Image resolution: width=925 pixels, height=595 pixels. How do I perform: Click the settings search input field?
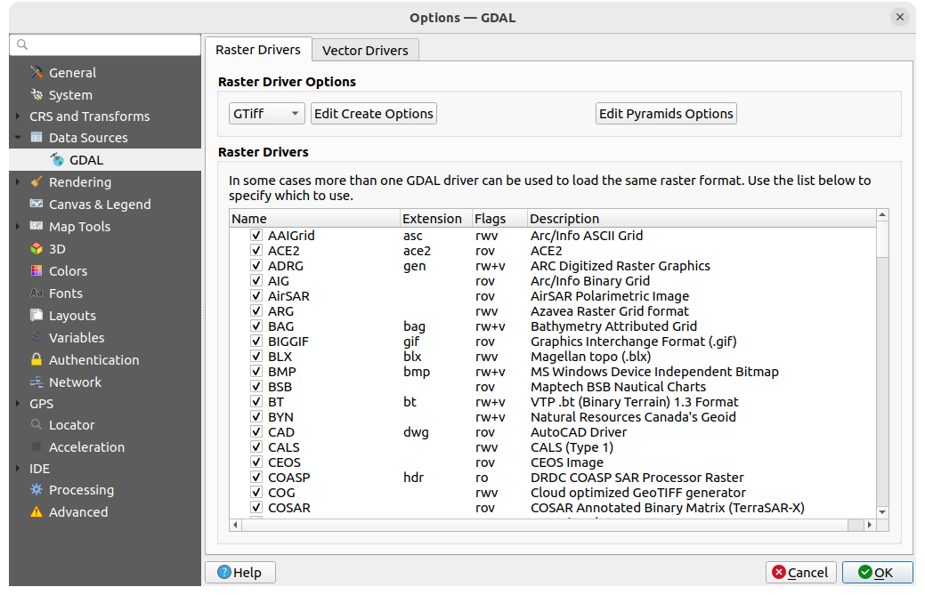(111, 44)
